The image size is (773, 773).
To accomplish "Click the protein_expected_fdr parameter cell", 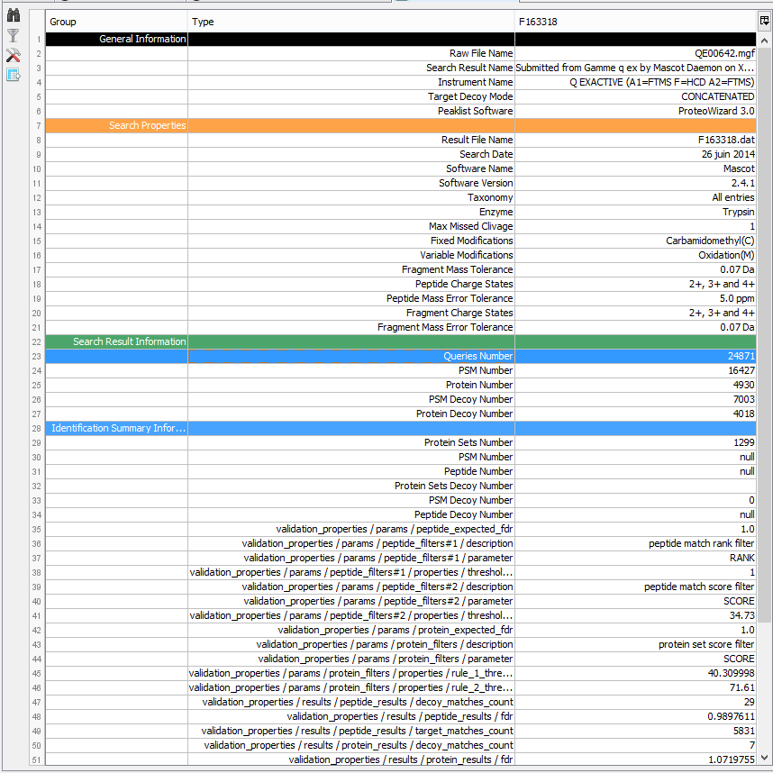I will pos(351,630).
